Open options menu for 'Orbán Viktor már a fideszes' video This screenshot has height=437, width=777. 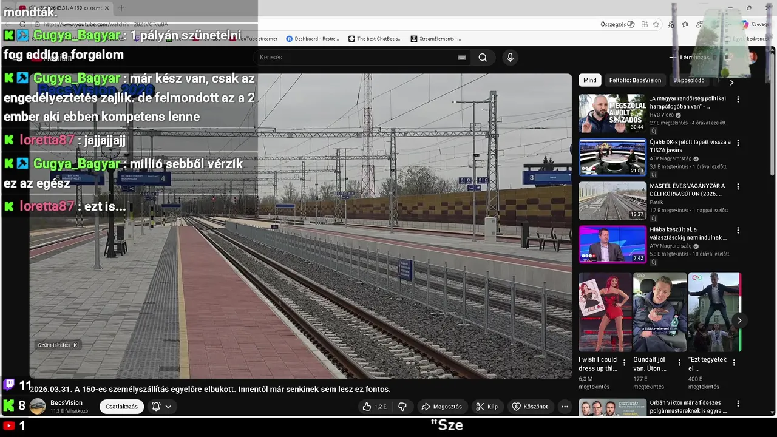pos(738,403)
